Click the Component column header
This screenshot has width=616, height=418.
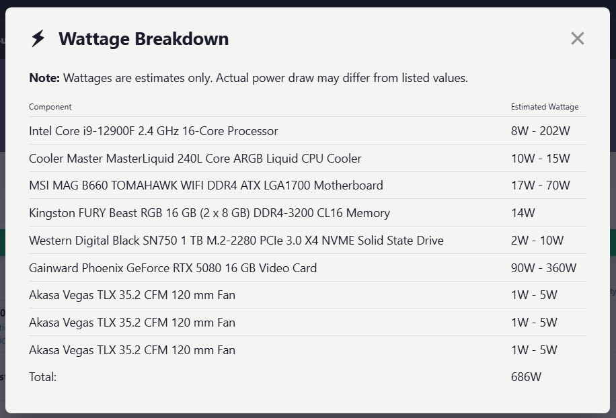coord(50,107)
